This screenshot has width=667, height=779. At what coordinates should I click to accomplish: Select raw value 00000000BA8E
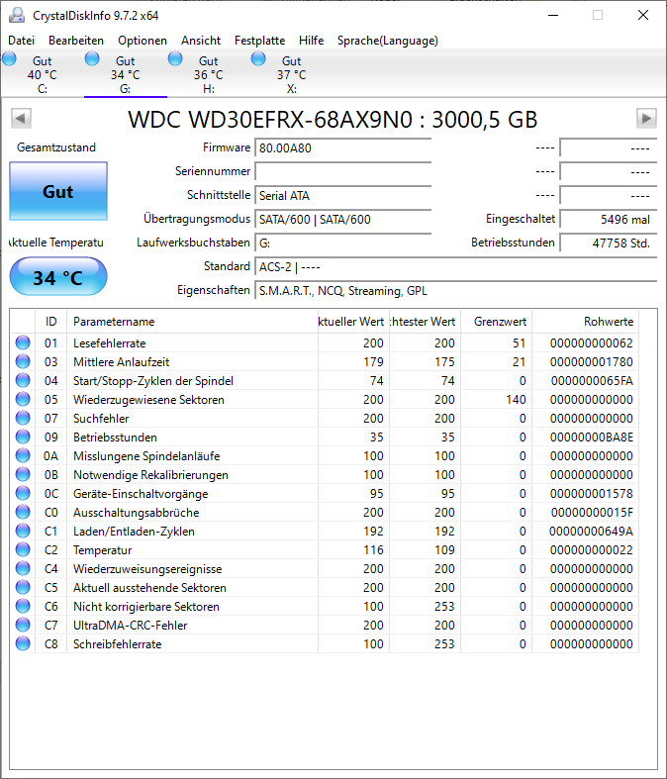(x=592, y=438)
